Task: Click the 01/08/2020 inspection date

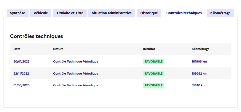Action: pos(21,86)
